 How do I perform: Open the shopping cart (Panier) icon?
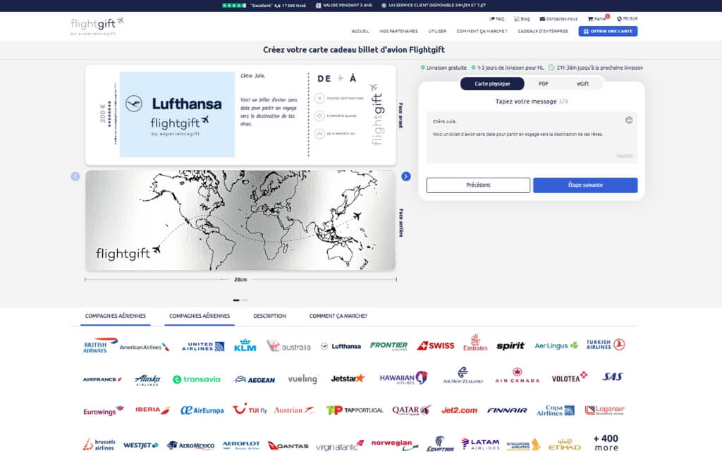pyautogui.click(x=591, y=19)
